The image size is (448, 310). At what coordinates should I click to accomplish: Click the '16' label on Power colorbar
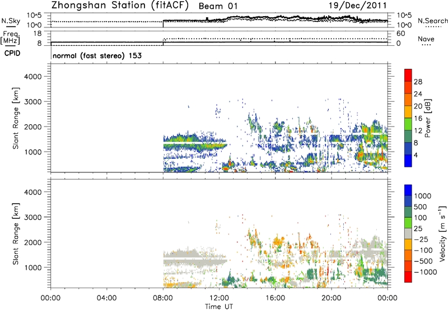[x=418, y=119]
